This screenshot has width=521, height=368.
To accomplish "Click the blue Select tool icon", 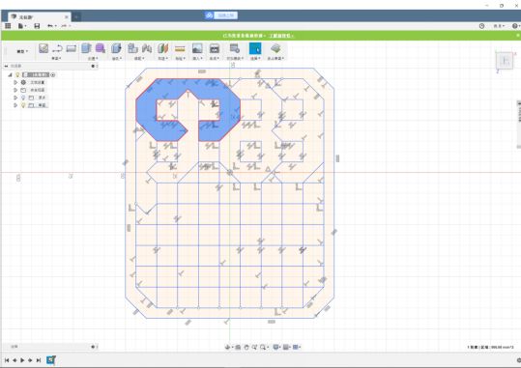I will tap(255, 48).
